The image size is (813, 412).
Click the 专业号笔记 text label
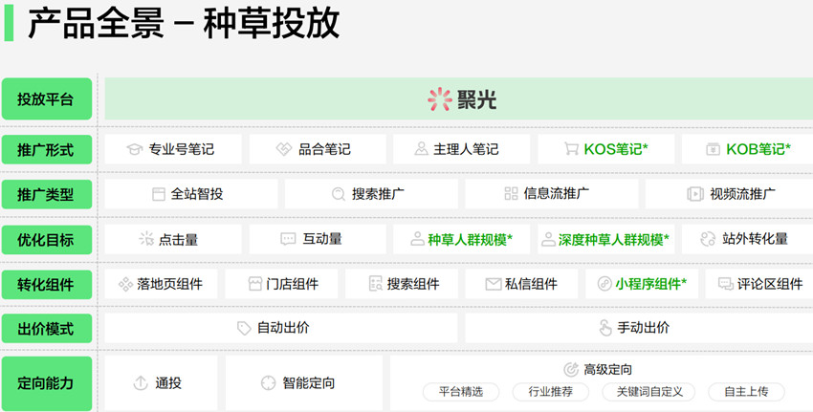[182, 149]
